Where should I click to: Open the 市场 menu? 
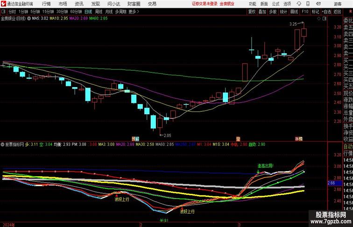(63, 4)
